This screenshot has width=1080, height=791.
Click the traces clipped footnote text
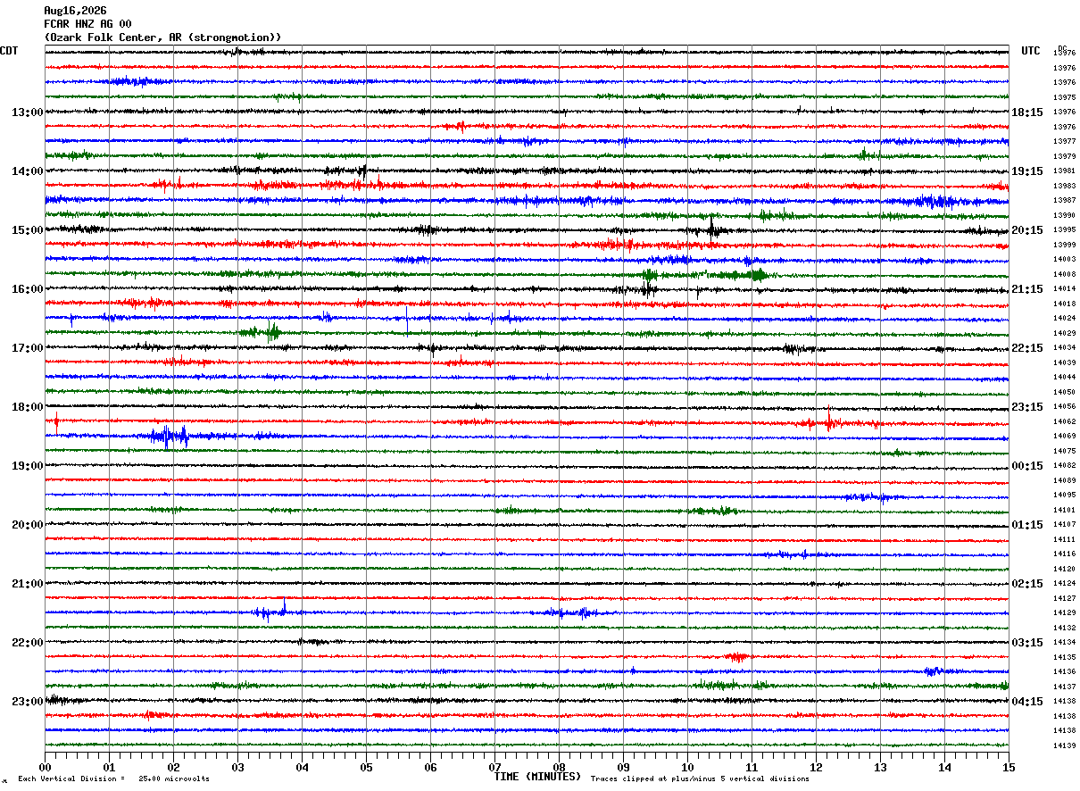700,779
